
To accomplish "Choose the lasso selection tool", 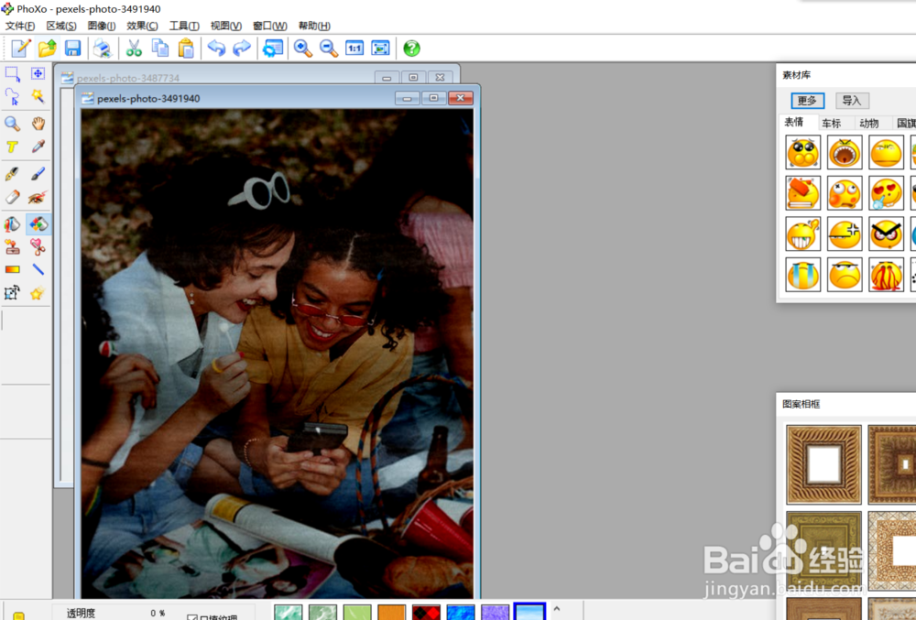I will tap(12, 96).
